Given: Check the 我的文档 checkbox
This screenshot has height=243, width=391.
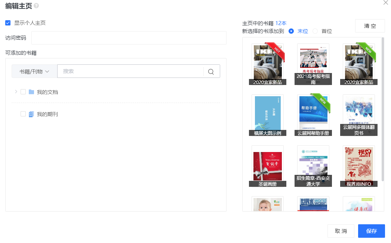Looking at the screenshot, I should pyautogui.click(x=23, y=92).
